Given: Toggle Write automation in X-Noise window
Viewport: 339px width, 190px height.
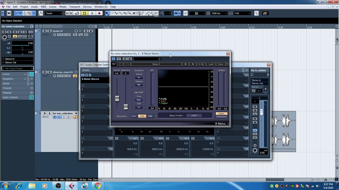Looking at the screenshot, I should (130, 59).
